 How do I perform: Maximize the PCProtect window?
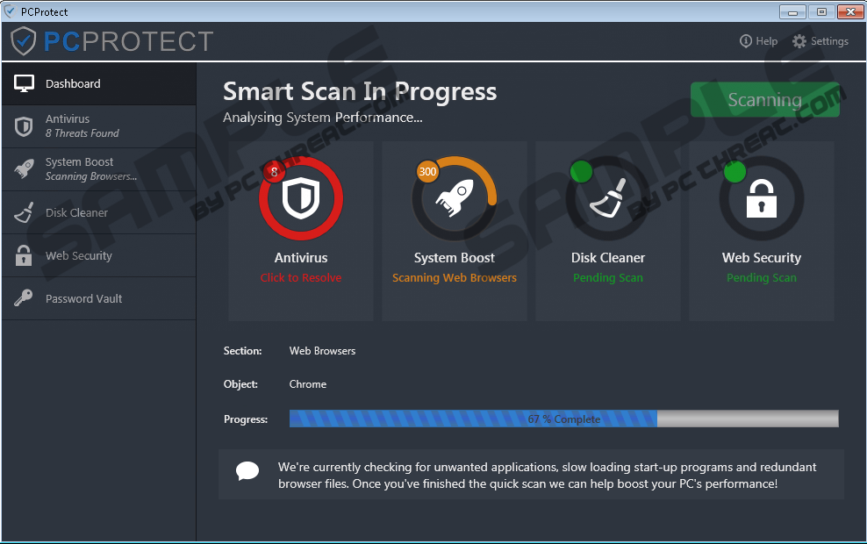pyautogui.click(x=821, y=11)
